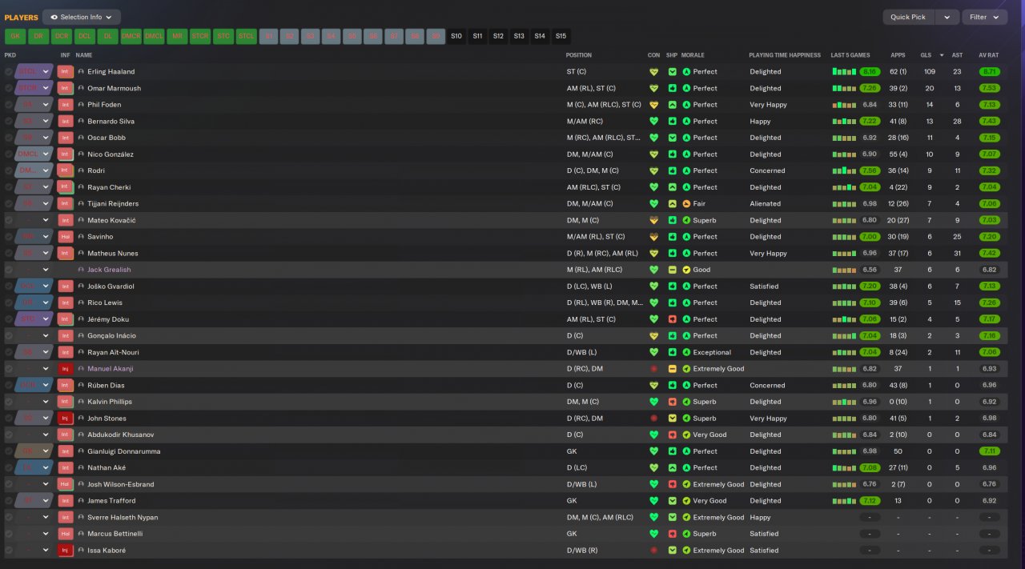Toggle picked checkmark for Gonçalo Inácio

coord(9,336)
